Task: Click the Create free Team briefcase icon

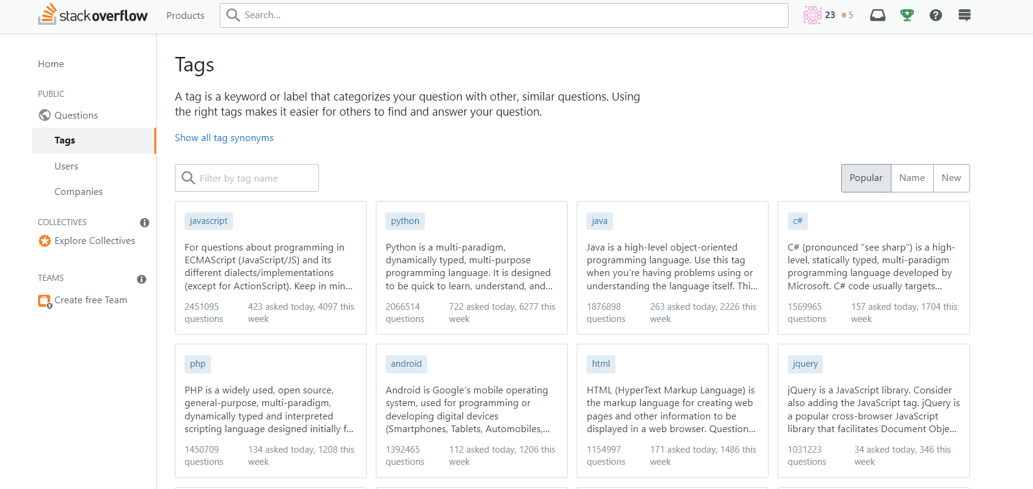Action: click(x=45, y=301)
